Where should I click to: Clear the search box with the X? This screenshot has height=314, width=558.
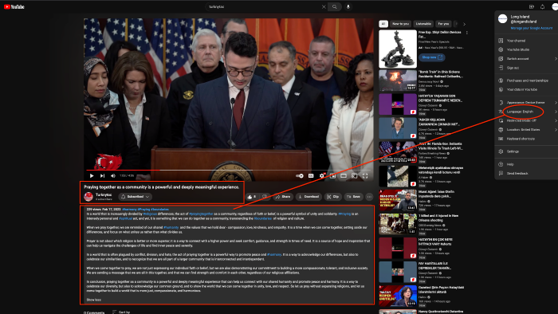[x=324, y=6]
